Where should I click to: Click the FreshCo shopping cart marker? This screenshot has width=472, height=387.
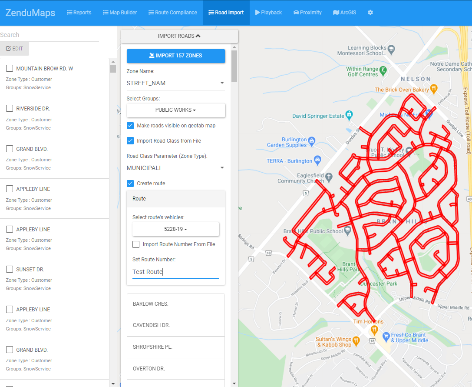pos(386,336)
